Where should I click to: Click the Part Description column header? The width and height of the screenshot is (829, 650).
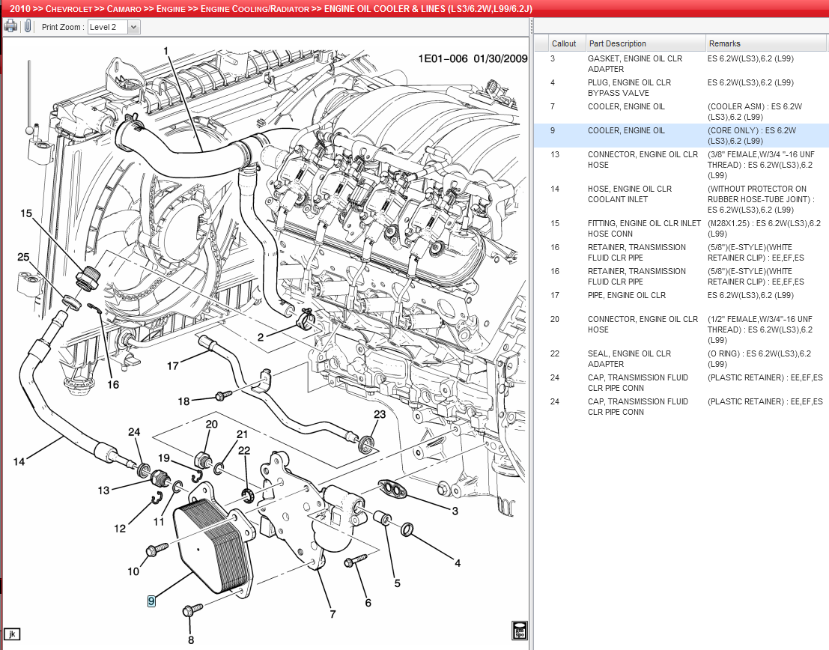tap(617, 43)
